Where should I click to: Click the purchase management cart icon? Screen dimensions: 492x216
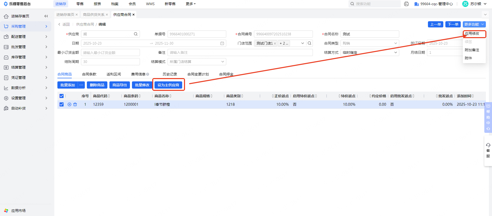click(x=6, y=26)
